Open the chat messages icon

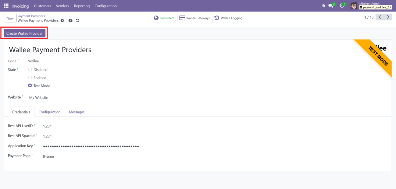[331, 6]
